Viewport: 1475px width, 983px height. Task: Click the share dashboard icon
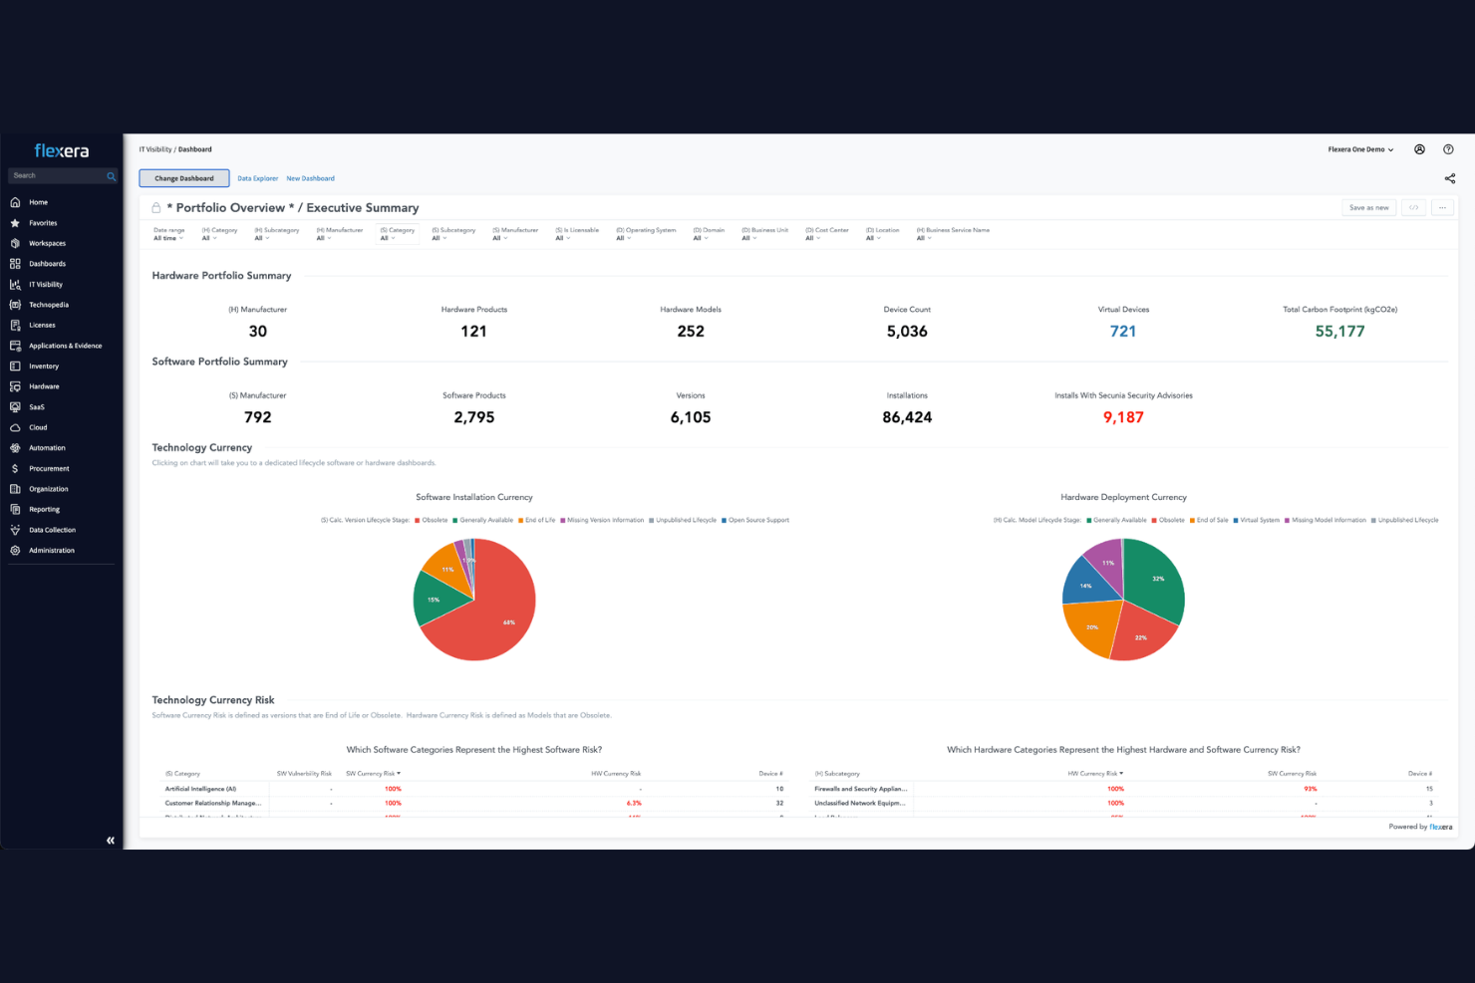pos(1450,178)
